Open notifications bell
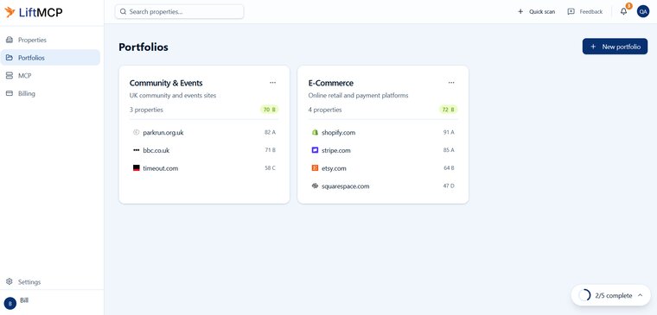This screenshot has height=315, width=657. click(x=624, y=11)
